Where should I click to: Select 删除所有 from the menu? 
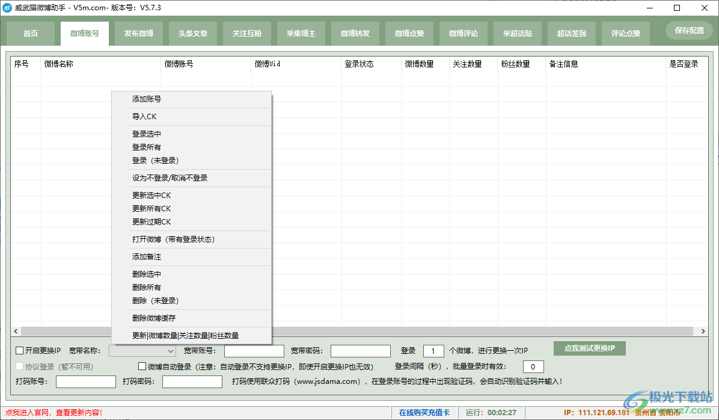(191, 288)
